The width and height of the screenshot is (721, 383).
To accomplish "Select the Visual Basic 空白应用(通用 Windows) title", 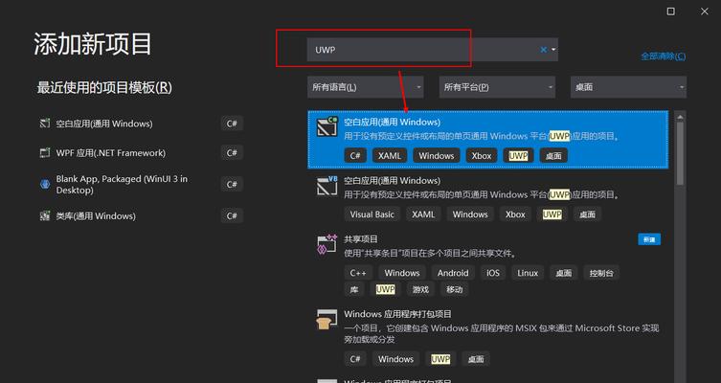I will click(393, 181).
